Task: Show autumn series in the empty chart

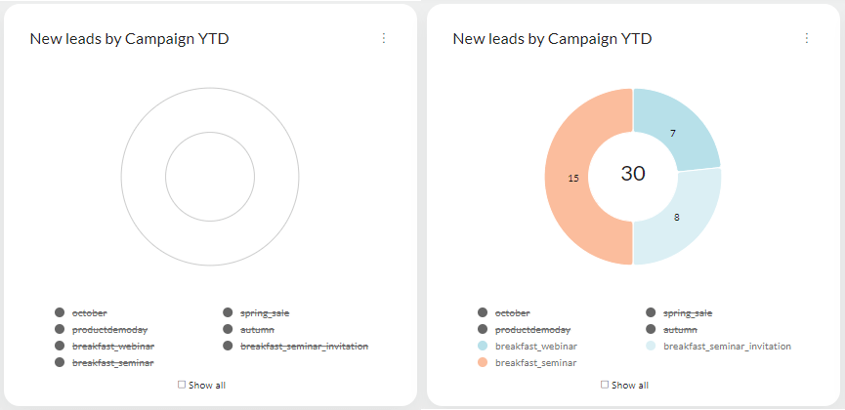Action: coord(257,329)
